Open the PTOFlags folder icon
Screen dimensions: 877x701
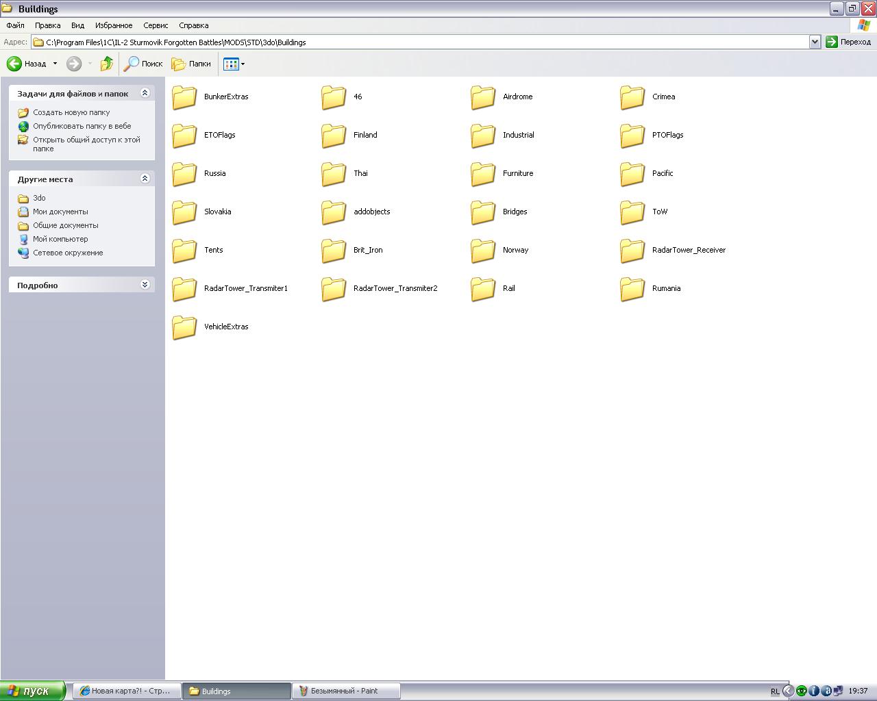(x=632, y=136)
